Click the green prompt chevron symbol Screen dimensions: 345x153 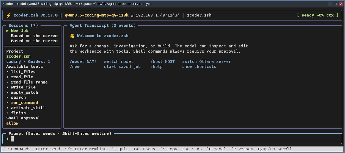(7, 139)
